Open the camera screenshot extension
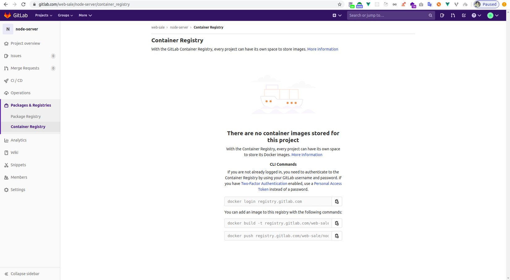 [x=421, y=4]
